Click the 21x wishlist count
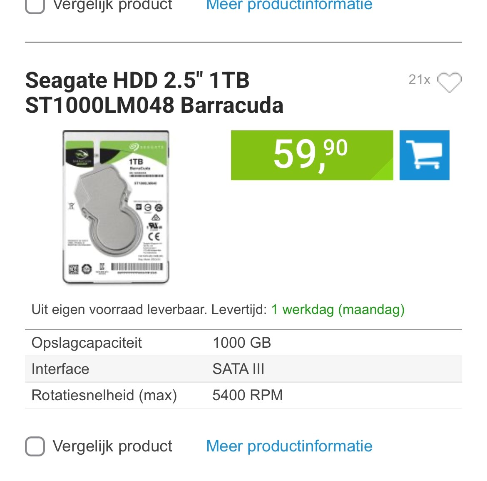 coord(419,80)
